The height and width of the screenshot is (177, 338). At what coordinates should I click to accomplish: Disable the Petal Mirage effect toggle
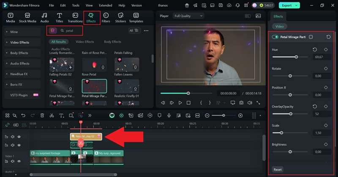[x=275, y=37]
